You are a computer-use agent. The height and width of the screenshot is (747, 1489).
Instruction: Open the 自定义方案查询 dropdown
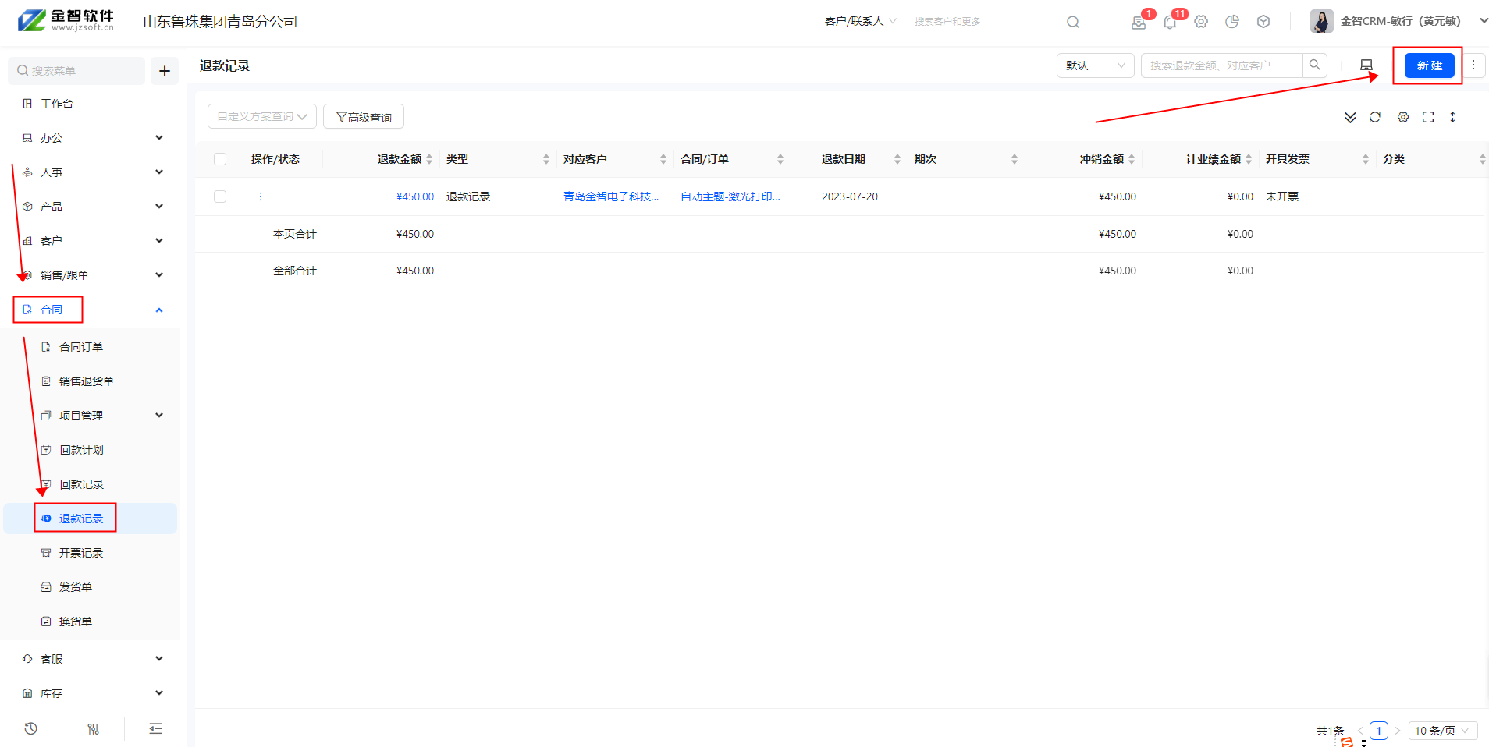[261, 116]
